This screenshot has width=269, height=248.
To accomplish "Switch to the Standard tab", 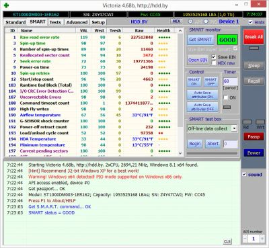I will pyautogui.click(x=15, y=22).
